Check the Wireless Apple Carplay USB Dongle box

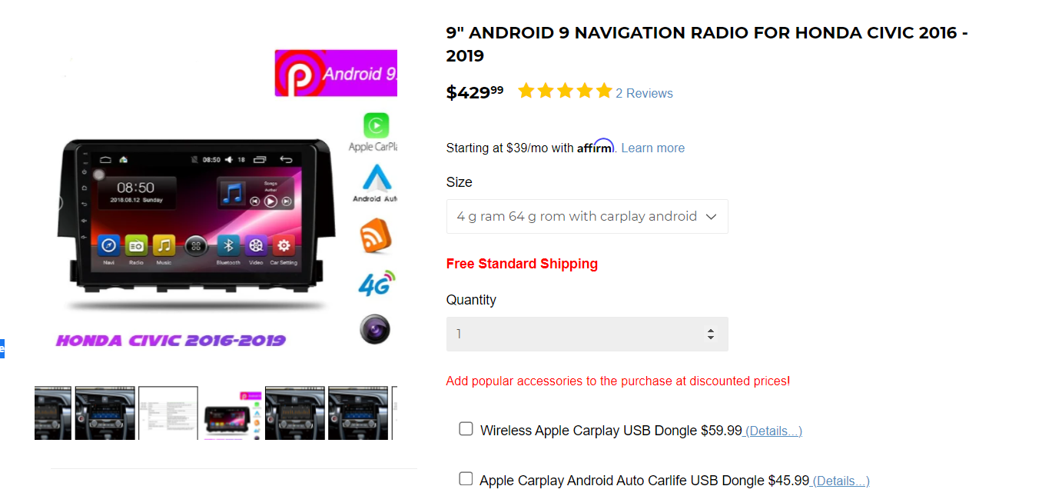[466, 428]
